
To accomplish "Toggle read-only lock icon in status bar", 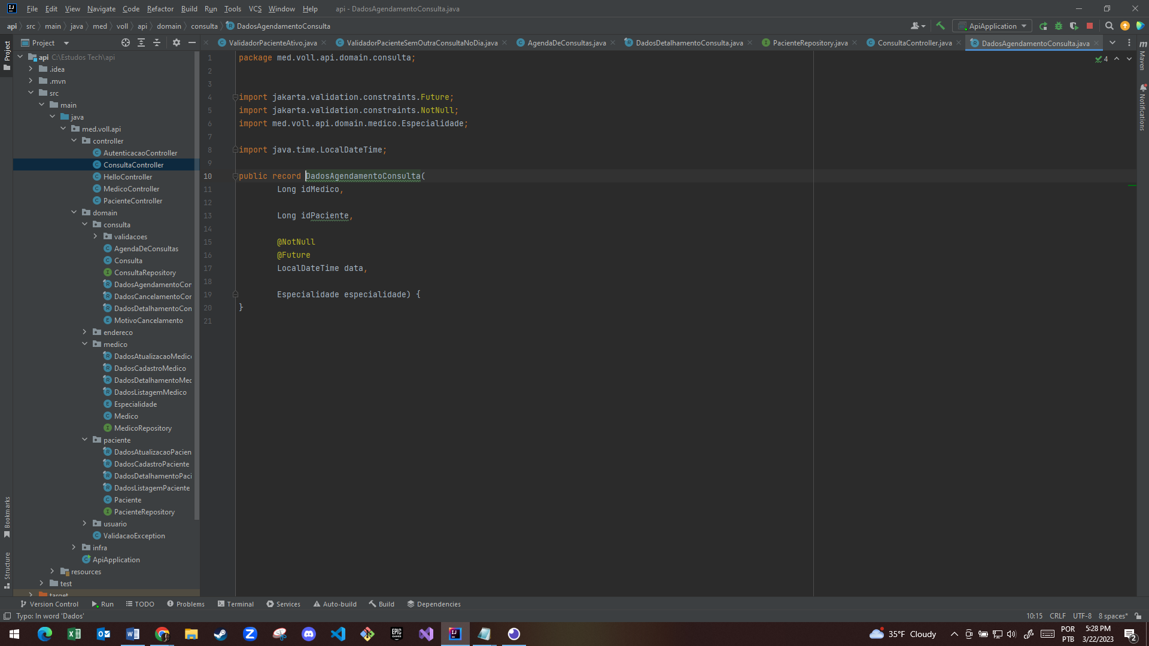I will [x=1138, y=616].
